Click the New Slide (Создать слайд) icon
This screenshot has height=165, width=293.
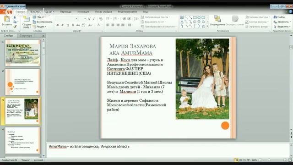(x=27, y=19)
